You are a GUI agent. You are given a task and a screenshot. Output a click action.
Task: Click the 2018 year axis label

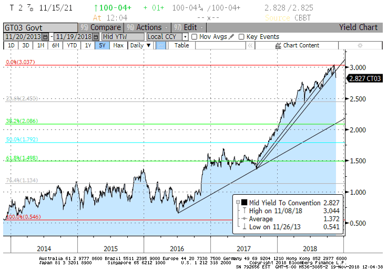(x=310, y=248)
